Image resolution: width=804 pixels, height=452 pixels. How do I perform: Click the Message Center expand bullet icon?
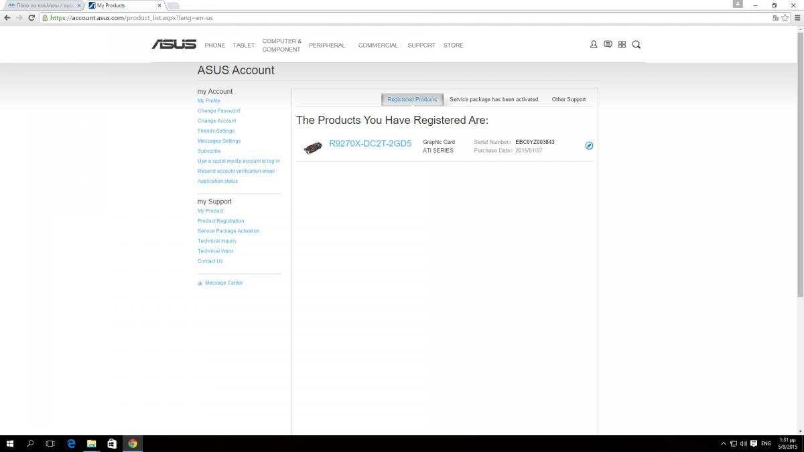(x=200, y=283)
